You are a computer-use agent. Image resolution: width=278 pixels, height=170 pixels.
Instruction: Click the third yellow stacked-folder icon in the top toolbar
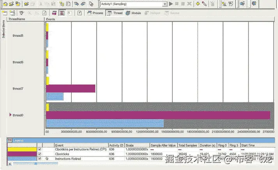click(18, 4)
